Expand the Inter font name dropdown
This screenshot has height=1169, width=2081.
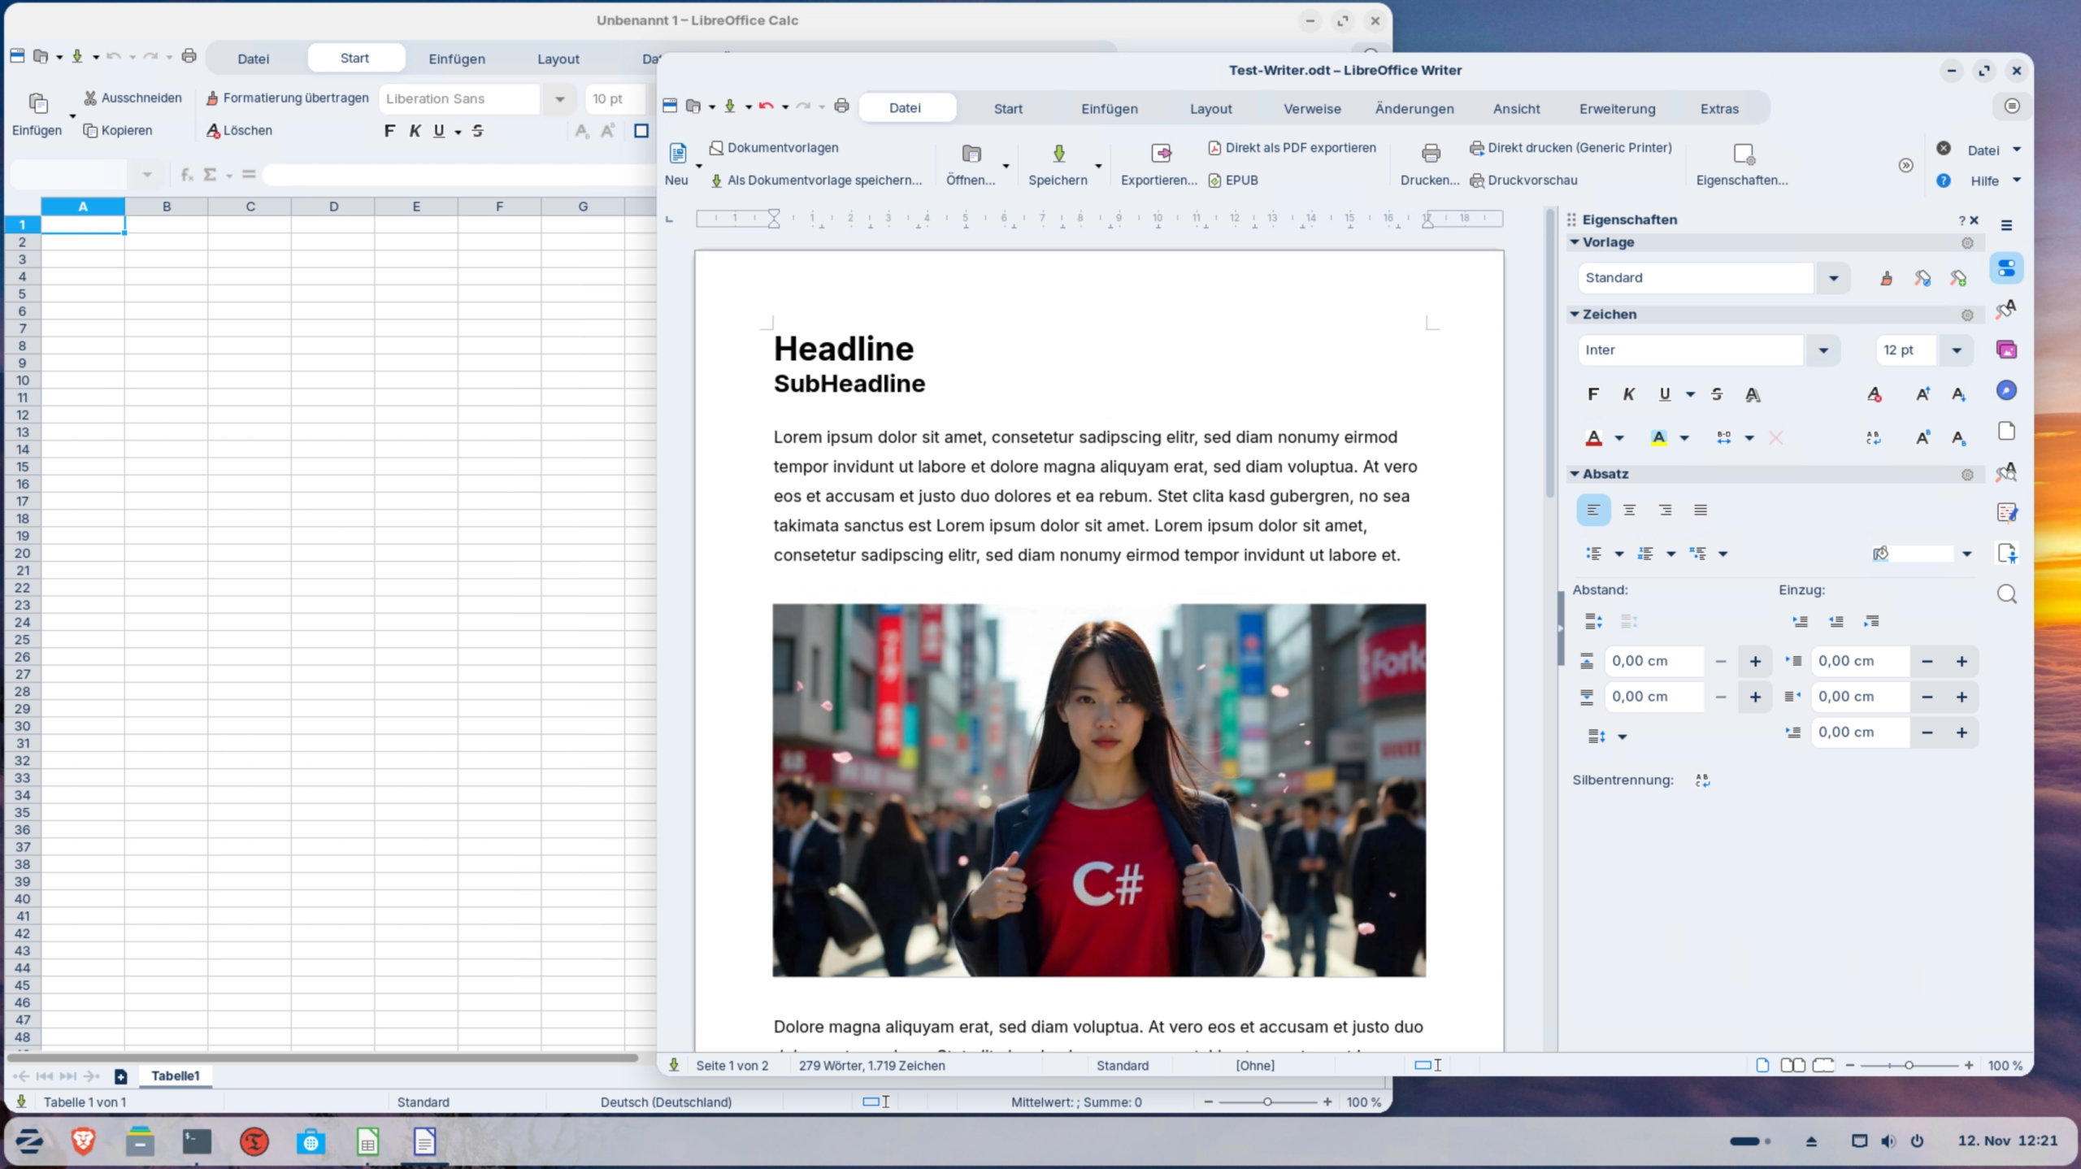(x=1823, y=350)
